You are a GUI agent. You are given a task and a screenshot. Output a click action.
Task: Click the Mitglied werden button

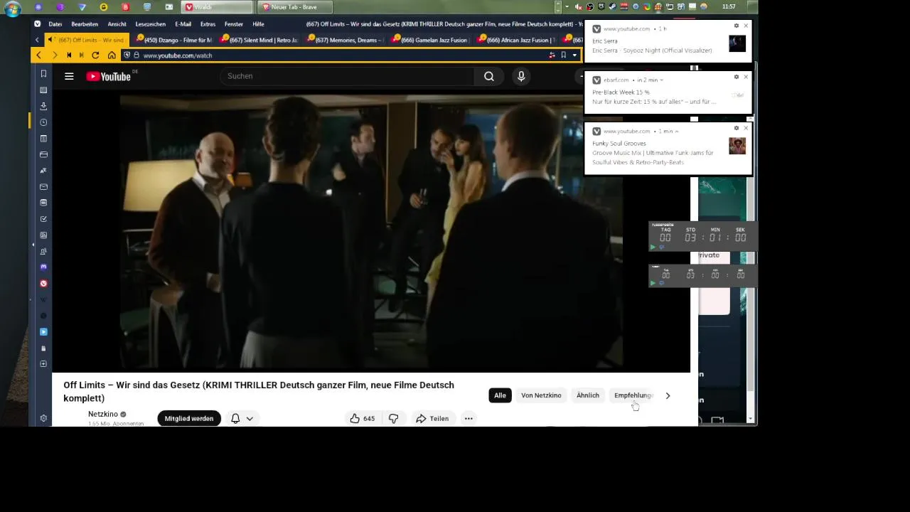click(x=189, y=419)
